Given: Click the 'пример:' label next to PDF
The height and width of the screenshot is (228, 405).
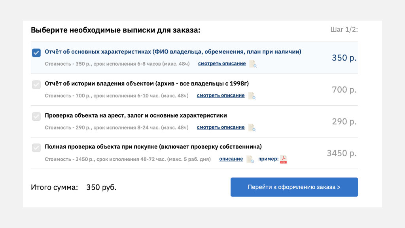Looking at the screenshot, I should pos(268,159).
